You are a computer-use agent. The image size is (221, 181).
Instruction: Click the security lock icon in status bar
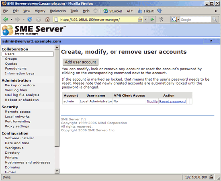point(211,177)
